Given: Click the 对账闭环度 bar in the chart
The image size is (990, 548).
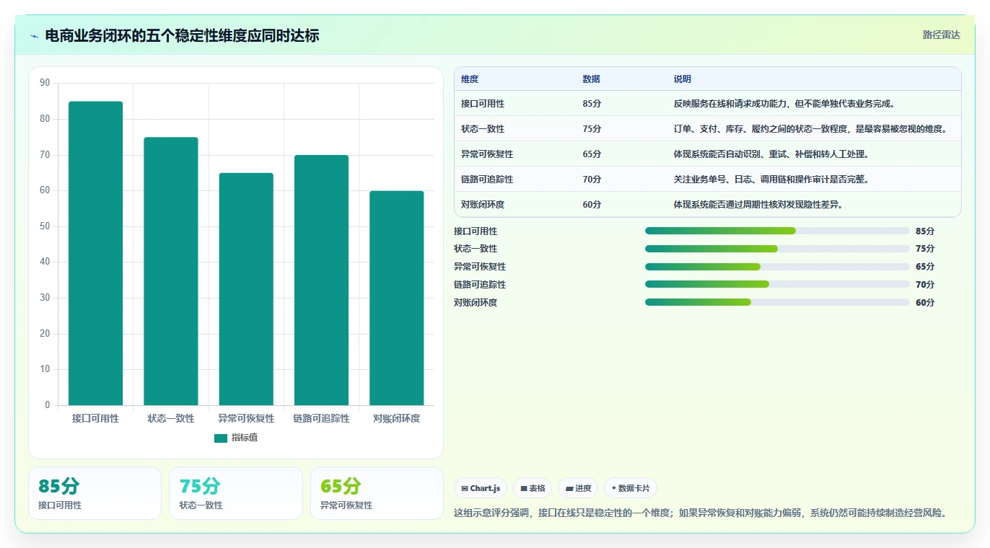Looking at the screenshot, I should tap(397, 298).
